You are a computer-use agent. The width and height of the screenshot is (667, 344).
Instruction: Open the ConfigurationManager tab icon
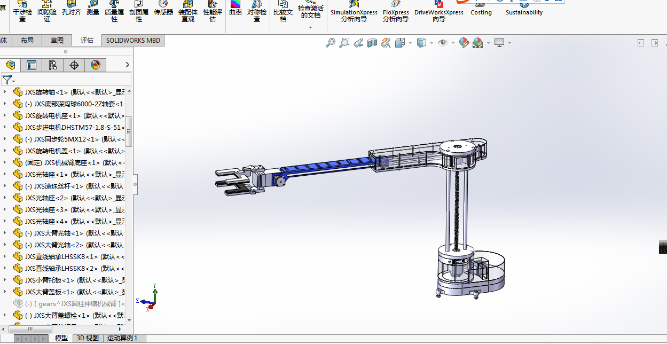[x=53, y=65]
